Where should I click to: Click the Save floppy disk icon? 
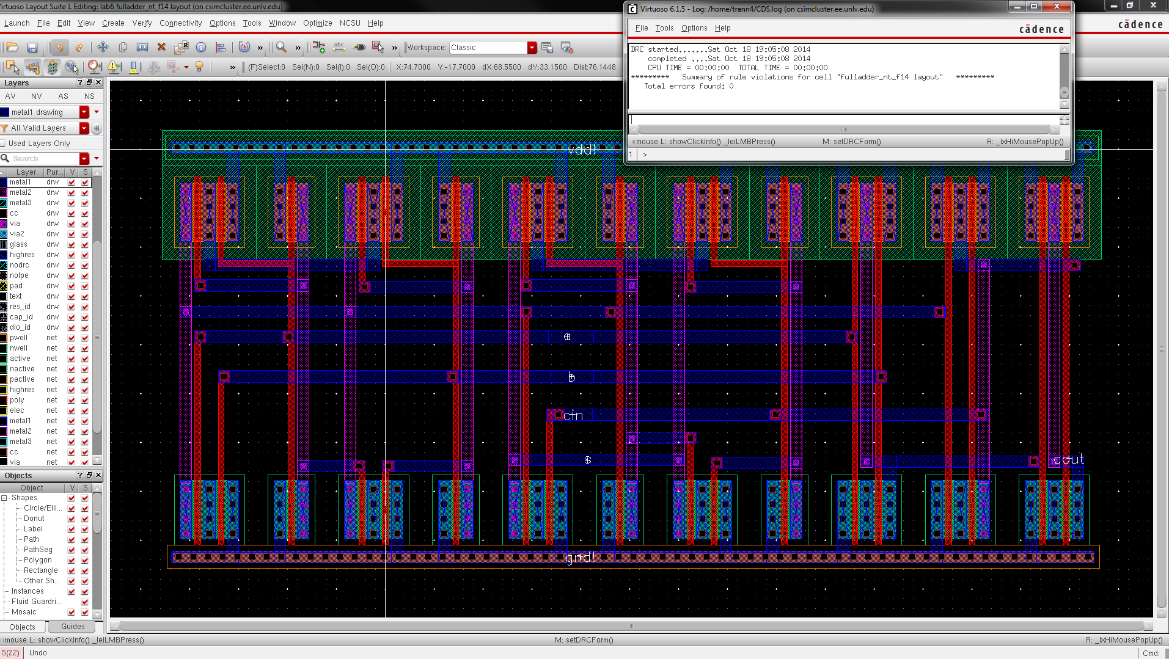coord(32,47)
